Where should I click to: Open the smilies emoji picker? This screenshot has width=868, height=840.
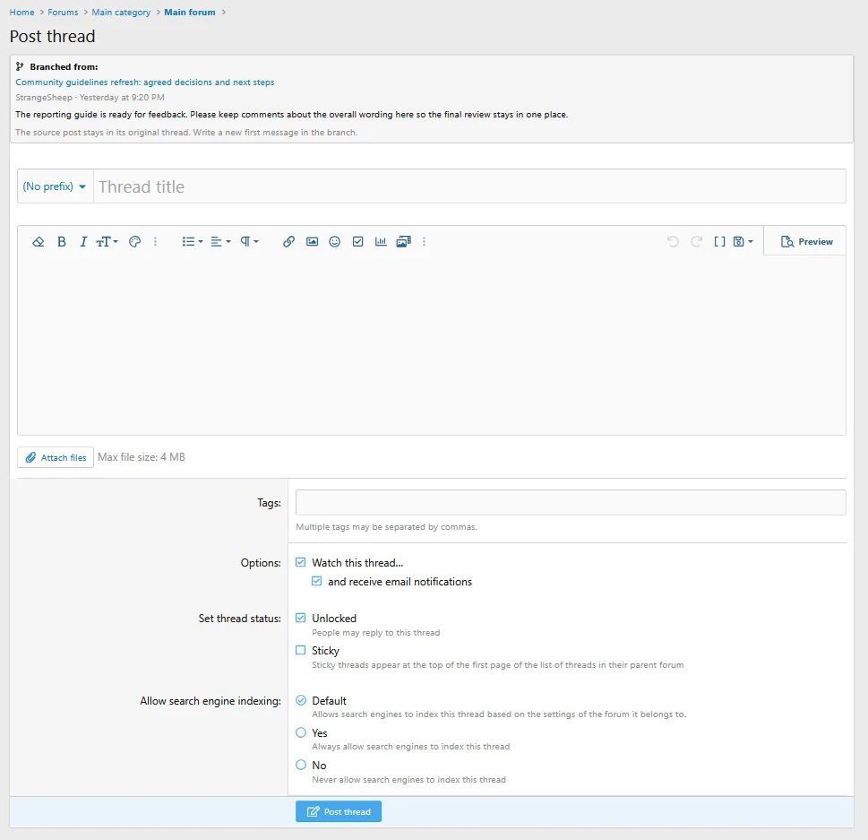[334, 241]
